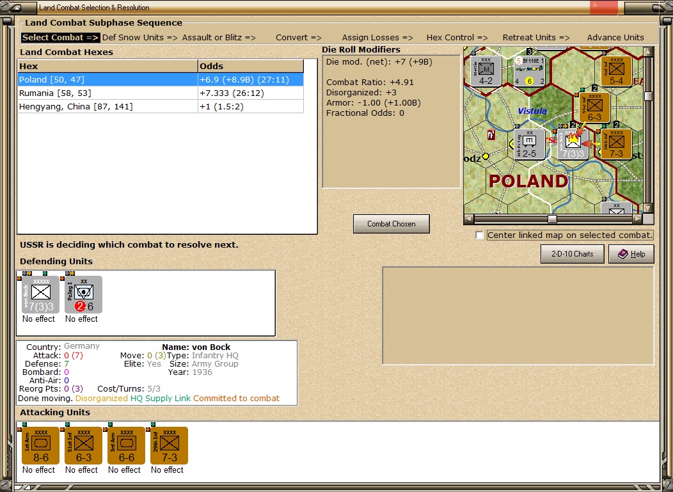Click map horizontal scrollbar left arrow

[469, 219]
